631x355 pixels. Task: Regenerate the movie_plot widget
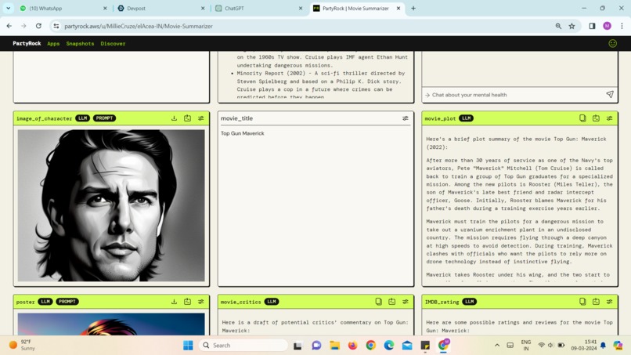click(x=596, y=118)
